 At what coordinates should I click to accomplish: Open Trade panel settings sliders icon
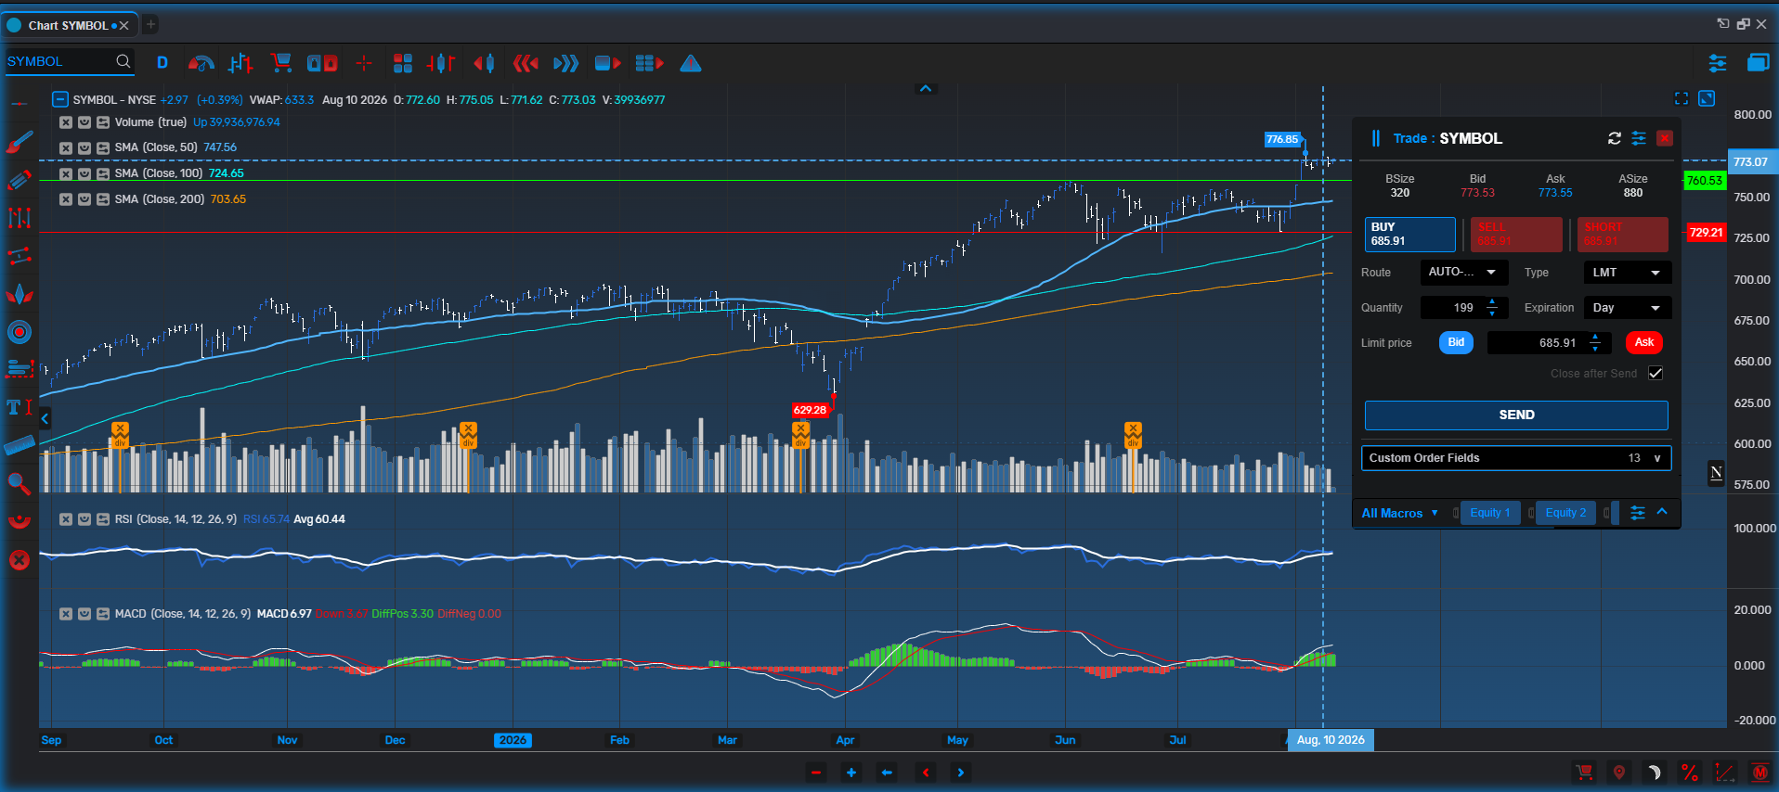point(1639,138)
